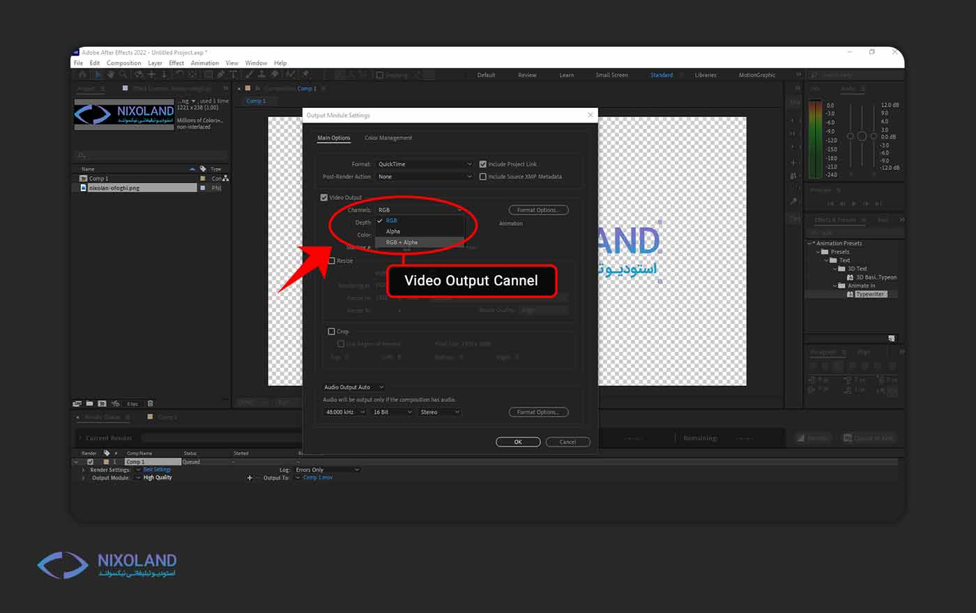Choose RGB + Alpha from Channels list
The height and width of the screenshot is (613, 976).
point(420,242)
